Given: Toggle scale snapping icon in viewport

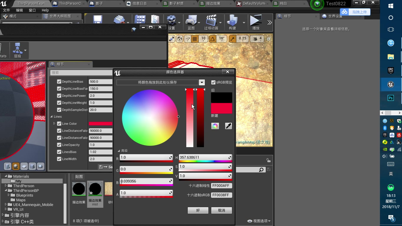Looking at the screenshot, I should [x=233, y=39].
